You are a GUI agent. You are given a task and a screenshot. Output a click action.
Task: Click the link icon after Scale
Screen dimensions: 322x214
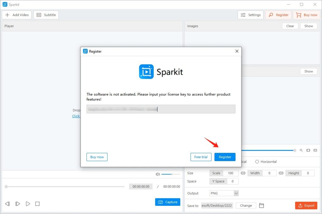243,173
